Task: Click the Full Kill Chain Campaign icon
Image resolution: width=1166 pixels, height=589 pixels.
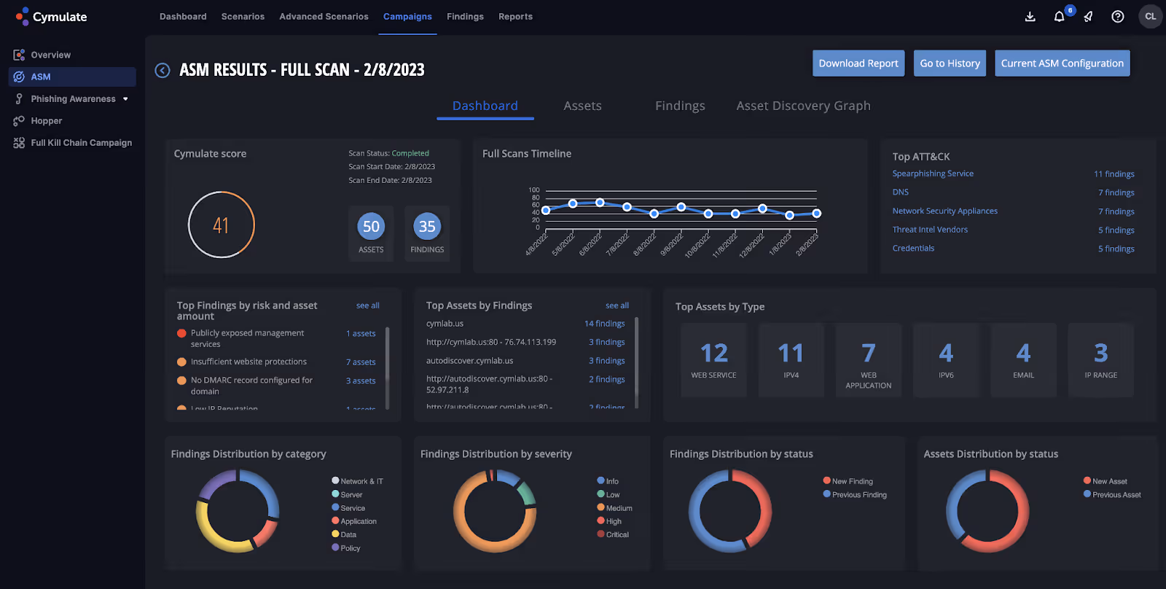Action: (x=19, y=143)
